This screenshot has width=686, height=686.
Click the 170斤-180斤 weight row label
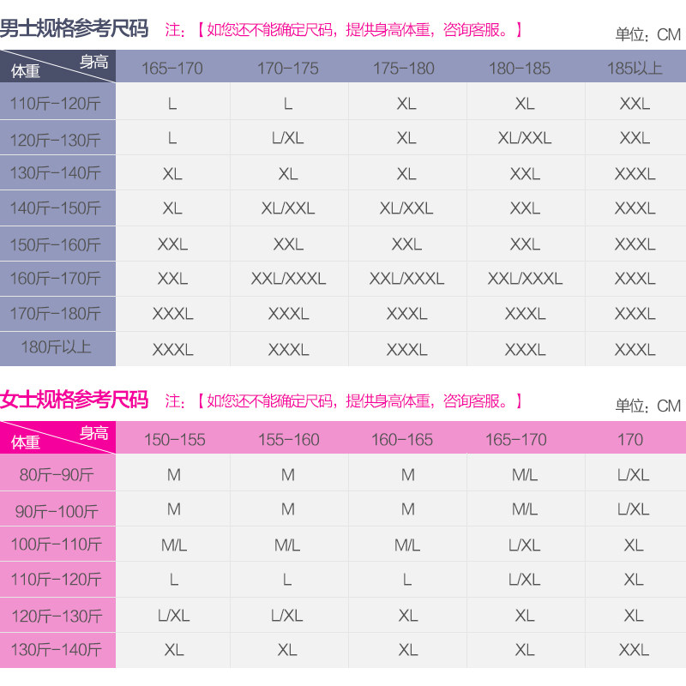56,314
